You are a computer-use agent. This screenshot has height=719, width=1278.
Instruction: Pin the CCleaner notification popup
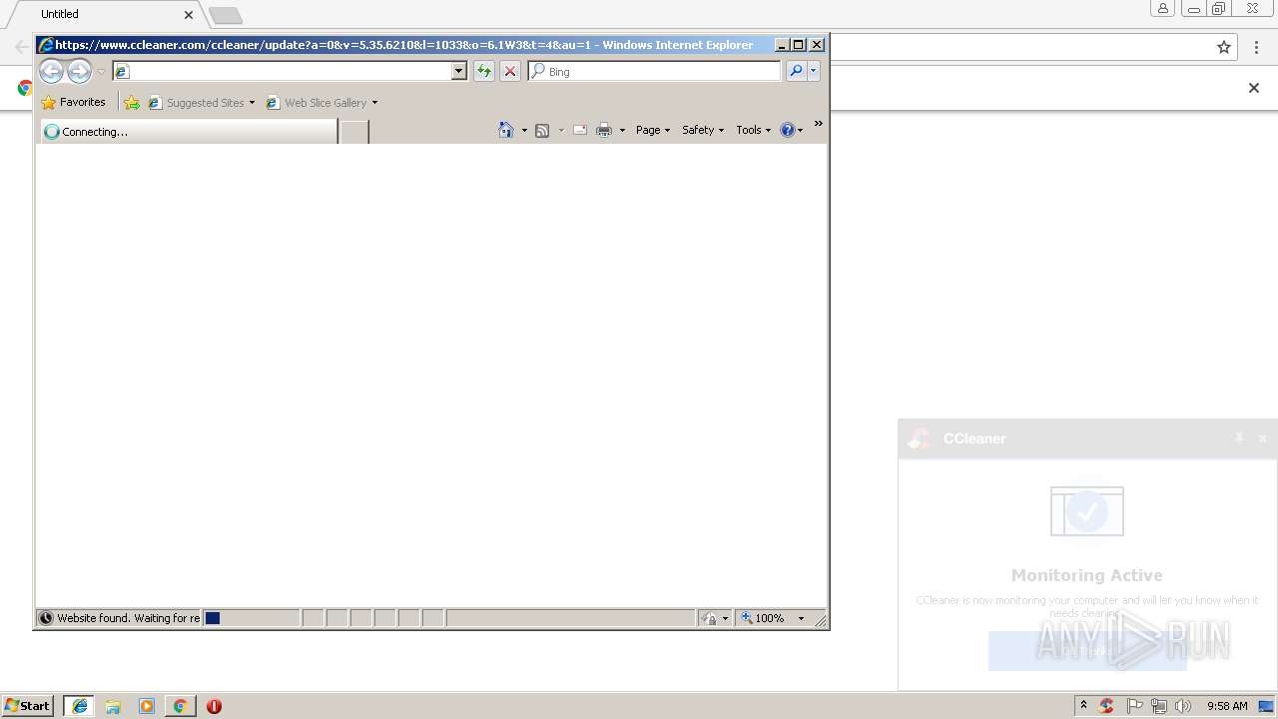coord(1239,437)
